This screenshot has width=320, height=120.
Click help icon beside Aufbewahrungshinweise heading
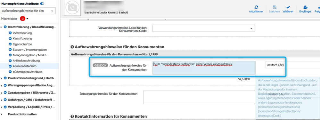tap(72, 47)
